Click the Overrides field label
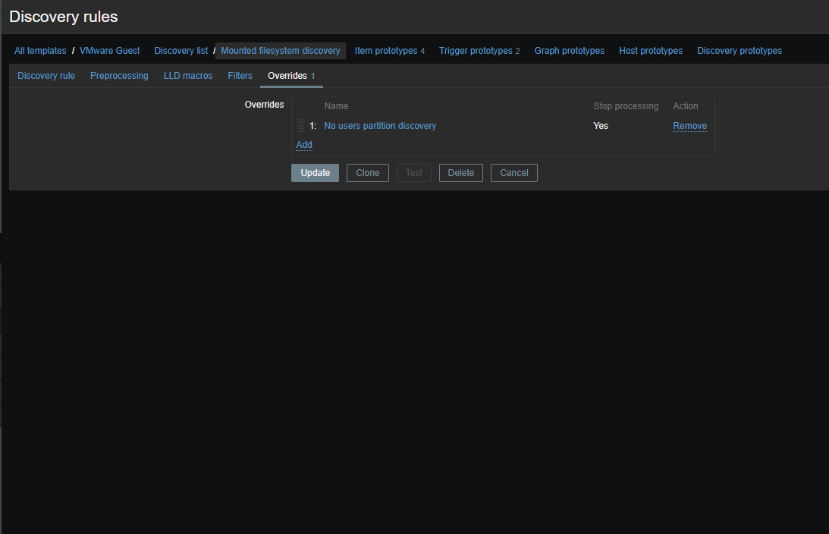The width and height of the screenshot is (829, 534). pos(264,105)
